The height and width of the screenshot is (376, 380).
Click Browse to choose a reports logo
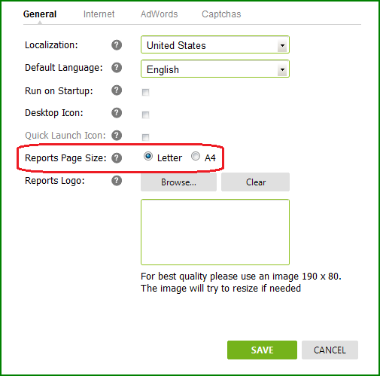[x=178, y=182]
